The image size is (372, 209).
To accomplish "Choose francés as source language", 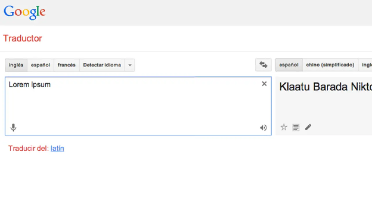I will [67, 65].
